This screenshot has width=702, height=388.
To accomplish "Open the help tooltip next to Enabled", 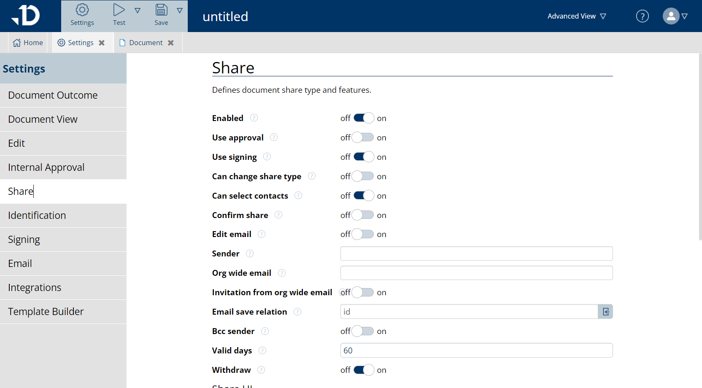I will 254,118.
